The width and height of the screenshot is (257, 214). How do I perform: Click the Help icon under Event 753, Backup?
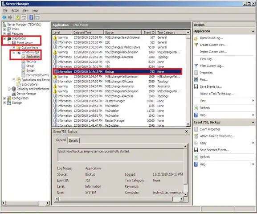pos(196,164)
